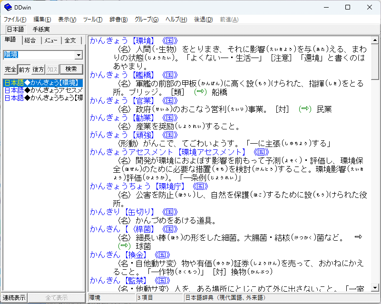Screen dimensions: 381x304
Task: Choose 完全 exact match mode
Action: point(10,69)
